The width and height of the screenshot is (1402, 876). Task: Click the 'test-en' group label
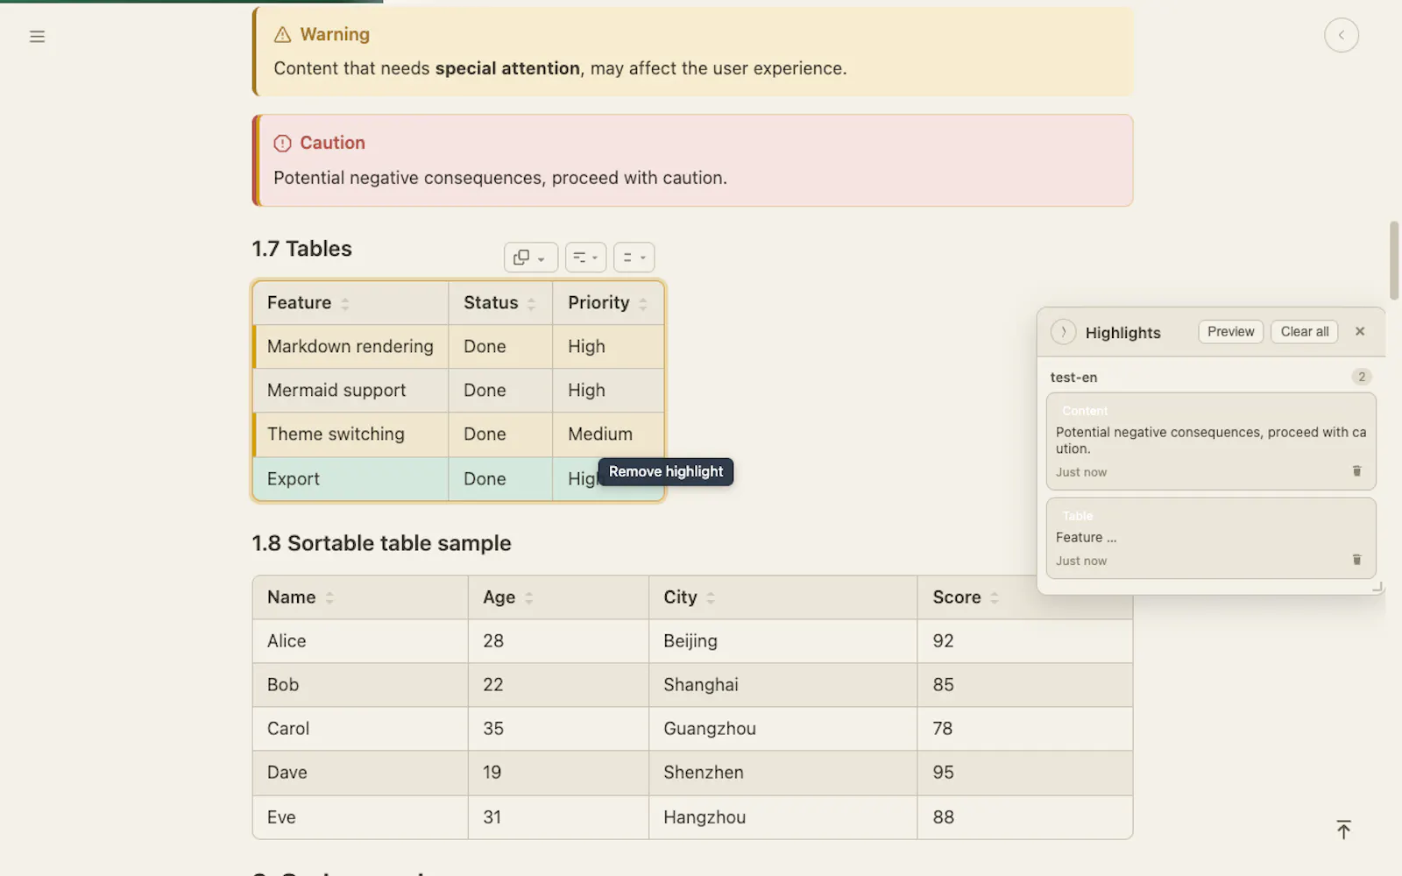(x=1073, y=378)
